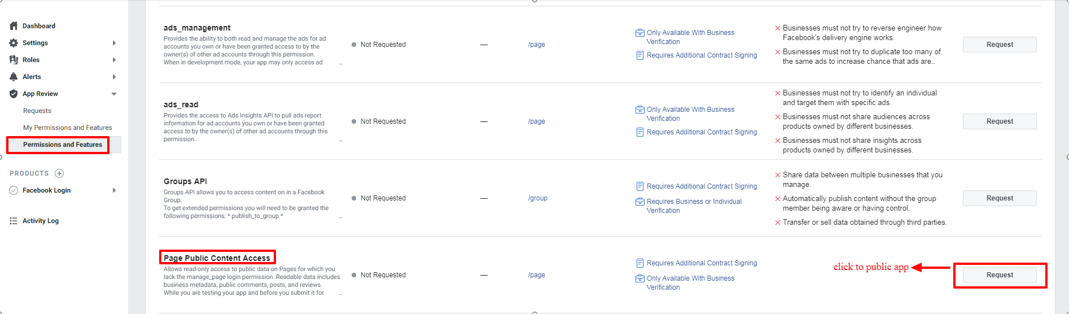Click the Activity Log list icon
Viewport: 1069px width, 314px height.
(x=14, y=221)
